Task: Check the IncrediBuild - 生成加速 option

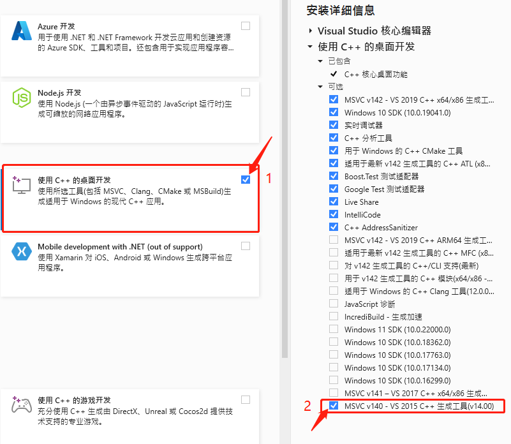Action: pos(334,316)
